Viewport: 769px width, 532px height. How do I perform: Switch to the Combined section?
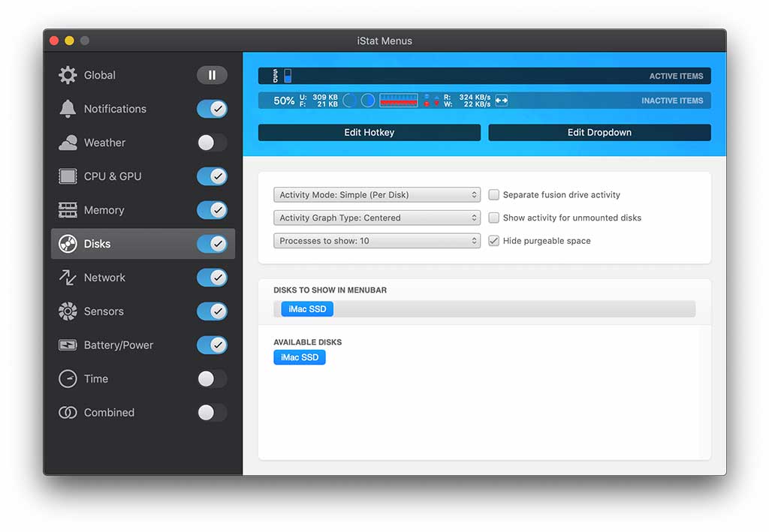tap(109, 413)
